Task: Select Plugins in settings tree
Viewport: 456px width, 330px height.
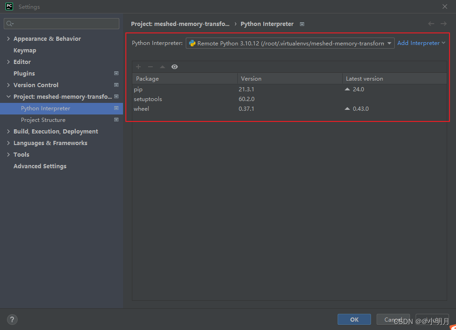Action: (x=24, y=73)
